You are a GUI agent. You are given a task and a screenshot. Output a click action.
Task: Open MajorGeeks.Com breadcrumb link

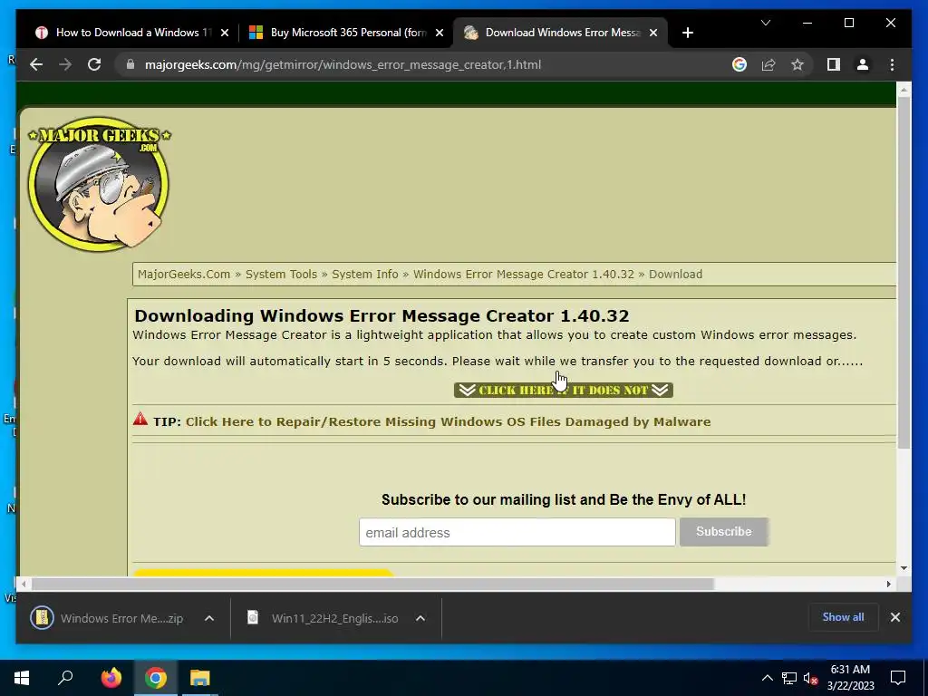click(184, 274)
